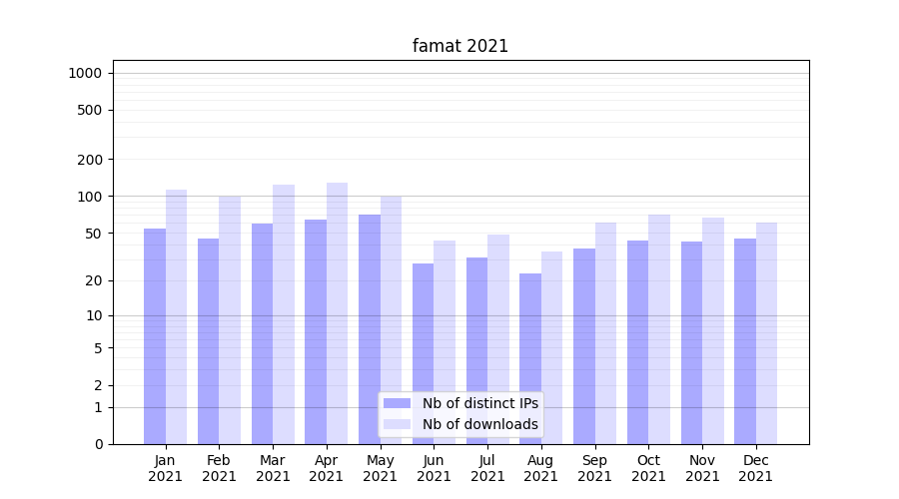Viewport: 899px width, 499px height.
Task: Click the 'Feb 2021' x-axis label
Action: coord(219,468)
